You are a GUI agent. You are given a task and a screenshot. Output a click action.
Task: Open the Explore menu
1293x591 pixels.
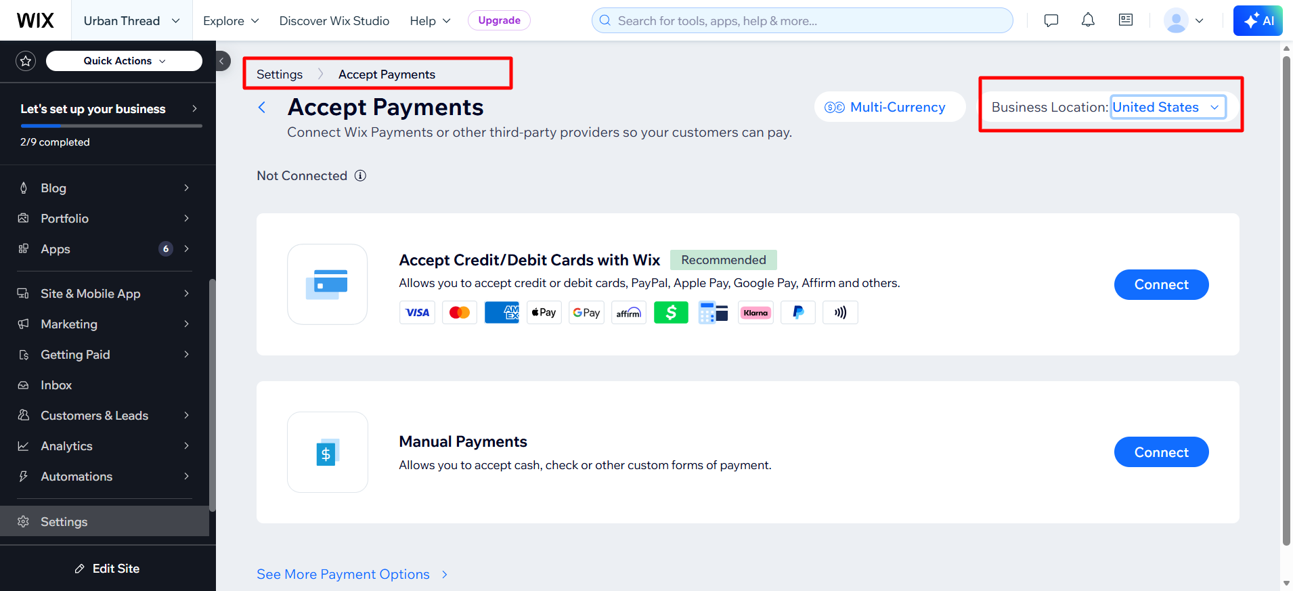click(x=231, y=20)
